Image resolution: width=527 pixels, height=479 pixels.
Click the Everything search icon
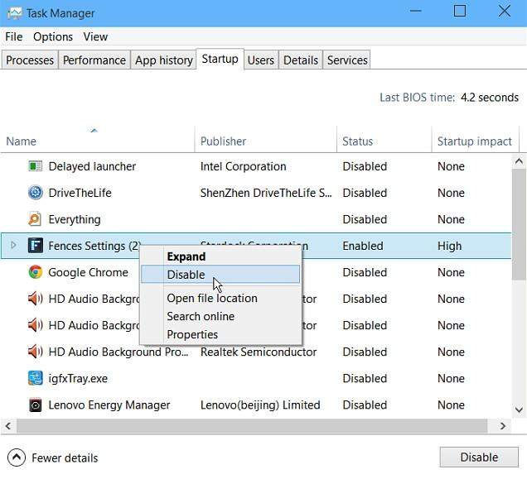pyautogui.click(x=35, y=219)
